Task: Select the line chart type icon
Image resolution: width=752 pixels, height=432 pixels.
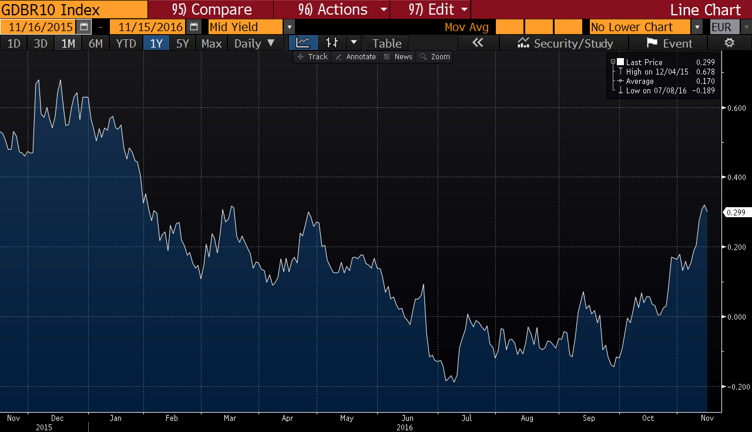Action: (303, 43)
